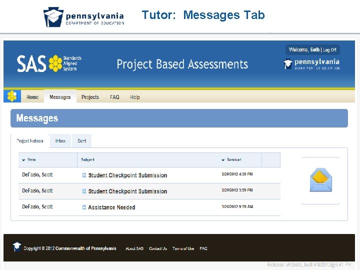Click the yellow flower icon in navigation bar
360x270 pixels.
coord(12,96)
